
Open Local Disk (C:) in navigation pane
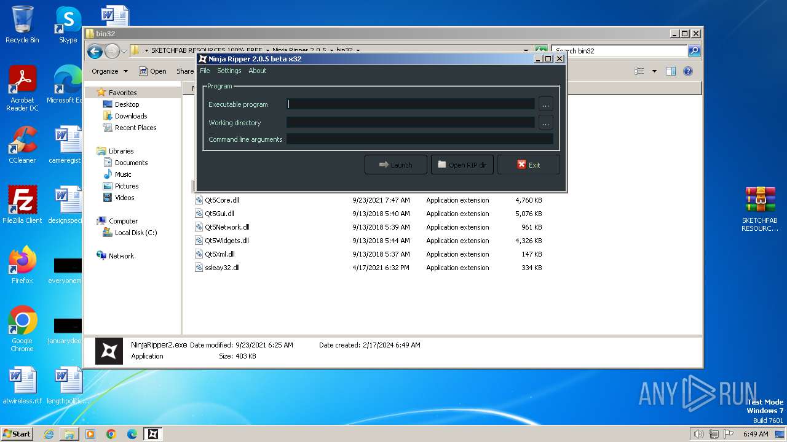[136, 233]
